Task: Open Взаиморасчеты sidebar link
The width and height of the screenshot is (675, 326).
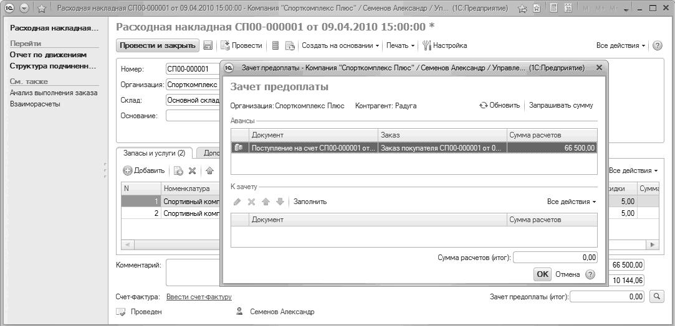Action: (x=35, y=104)
